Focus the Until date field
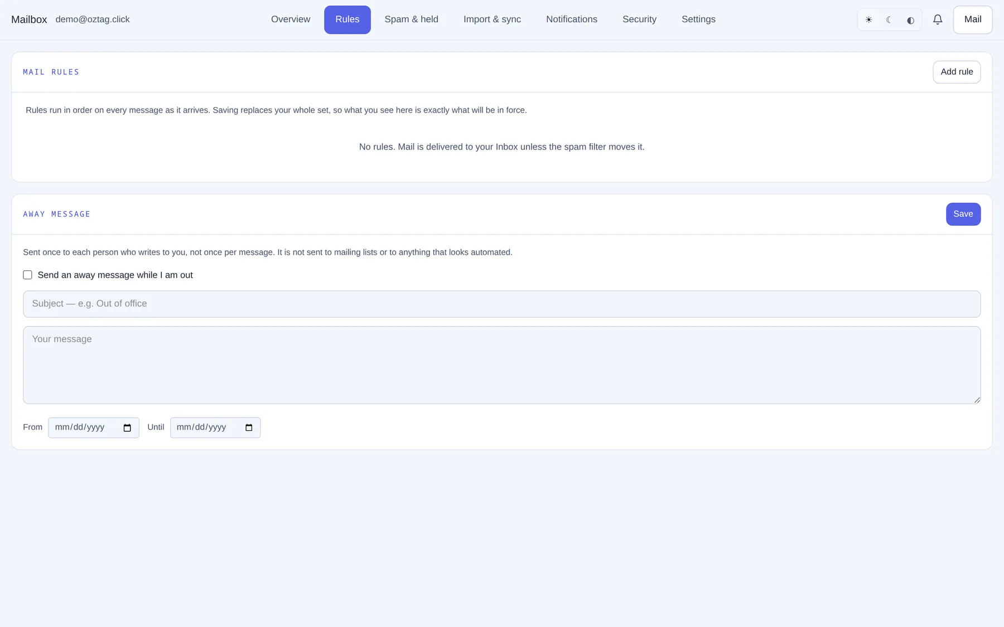Viewport: 1004px width, 627px height. [215, 427]
